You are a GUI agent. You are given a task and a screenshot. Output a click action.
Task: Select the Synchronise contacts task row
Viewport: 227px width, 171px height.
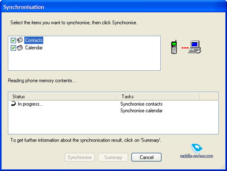pos(141,104)
